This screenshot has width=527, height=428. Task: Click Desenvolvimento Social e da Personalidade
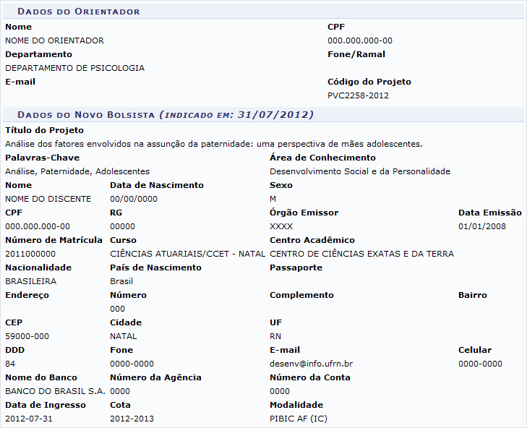(359, 171)
